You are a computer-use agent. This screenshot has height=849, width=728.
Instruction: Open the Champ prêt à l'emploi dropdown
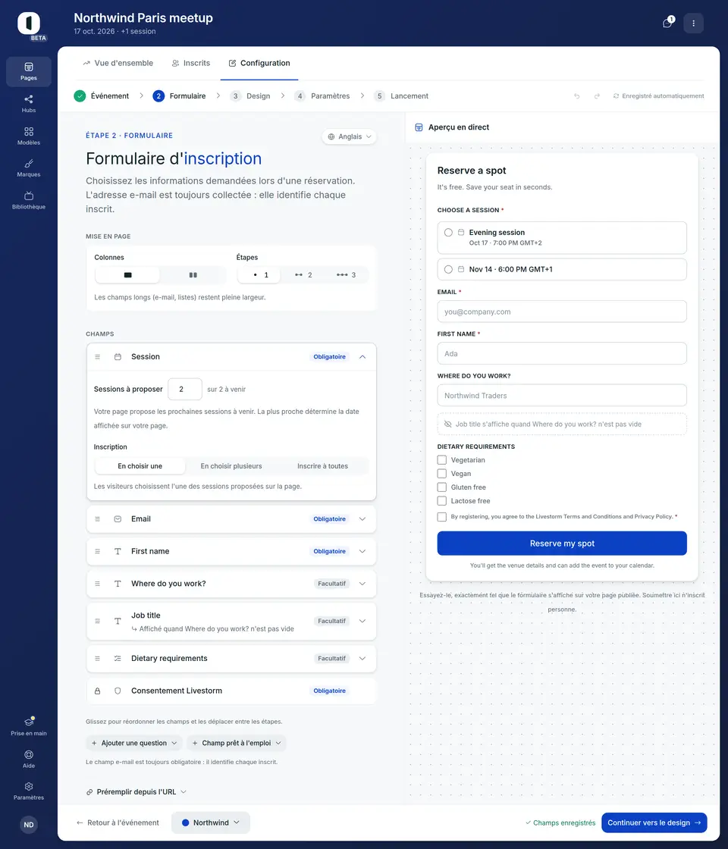[x=237, y=743]
